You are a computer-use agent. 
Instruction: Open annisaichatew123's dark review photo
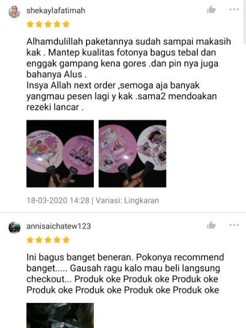[60, 316]
